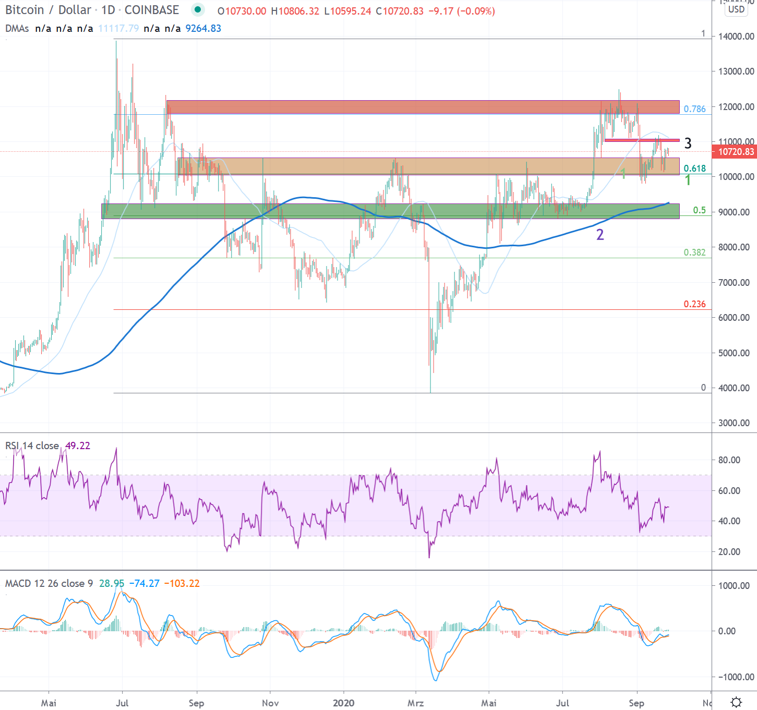Open the USD currency selector

click(736, 9)
